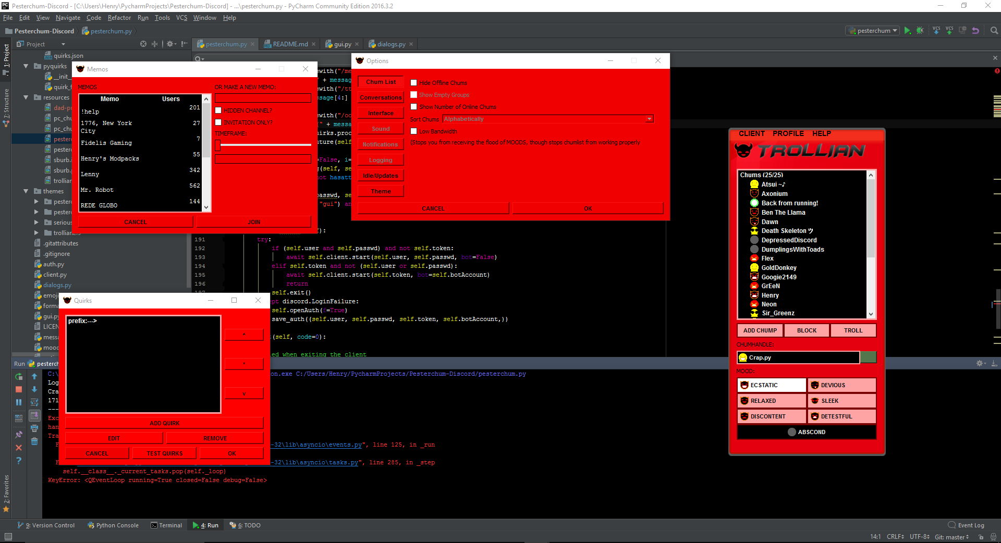Click ADD QUIRK button

[x=164, y=423]
